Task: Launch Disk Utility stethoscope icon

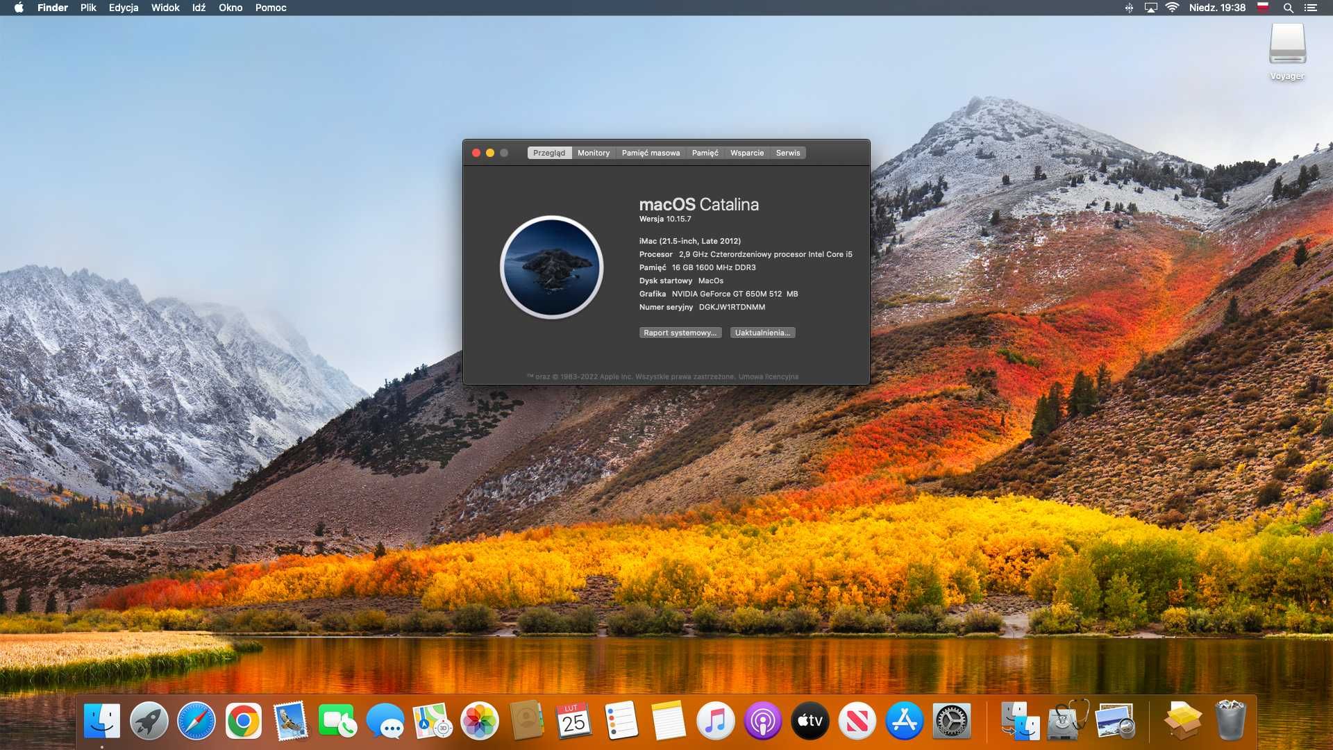Action: 1067,722
